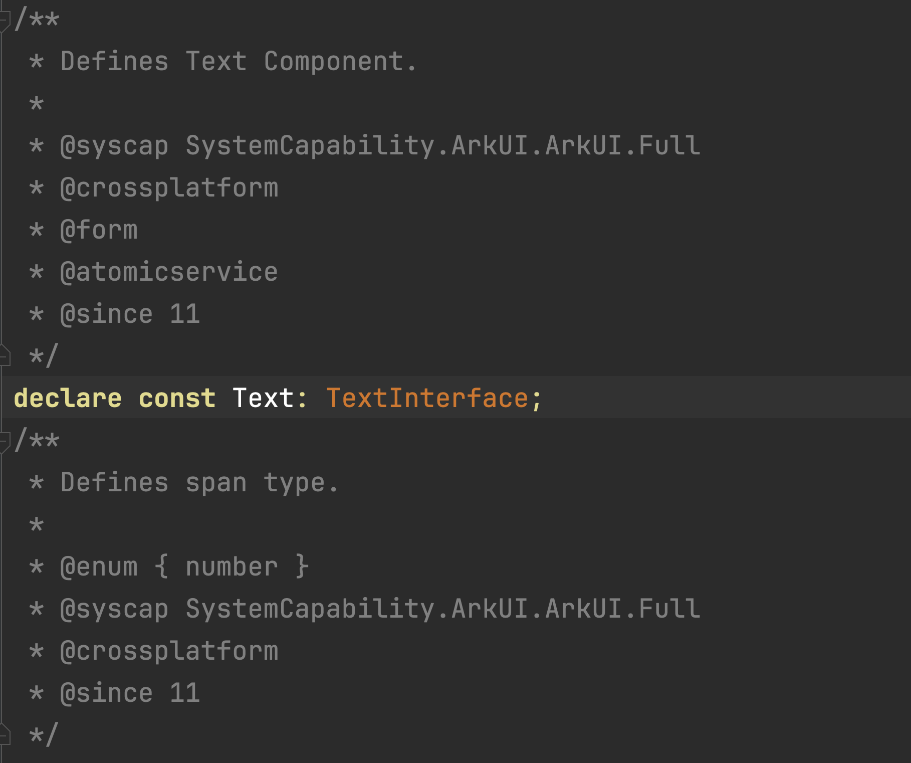This screenshot has height=763, width=911.
Task: Click the fold end marker of span type comment
Action: click(4, 735)
